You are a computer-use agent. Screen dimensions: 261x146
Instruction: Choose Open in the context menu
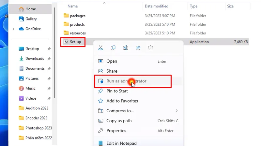pyautogui.click(x=112, y=61)
